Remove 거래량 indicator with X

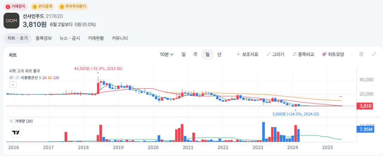11,121
